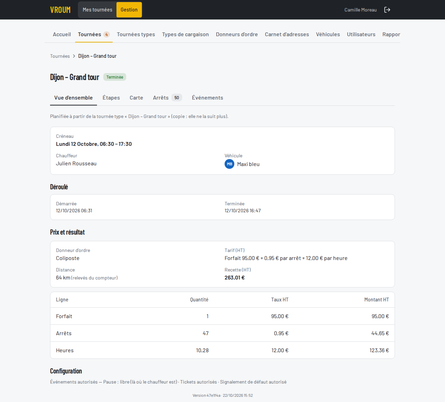The height and width of the screenshot is (402, 445).
Task: Go back via Tournées breadcrumb link
Action: 60,56
